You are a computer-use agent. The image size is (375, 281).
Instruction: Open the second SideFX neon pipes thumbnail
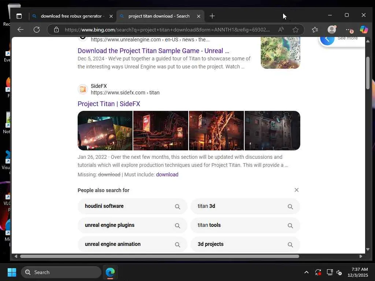pyautogui.click(x=161, y=131)
